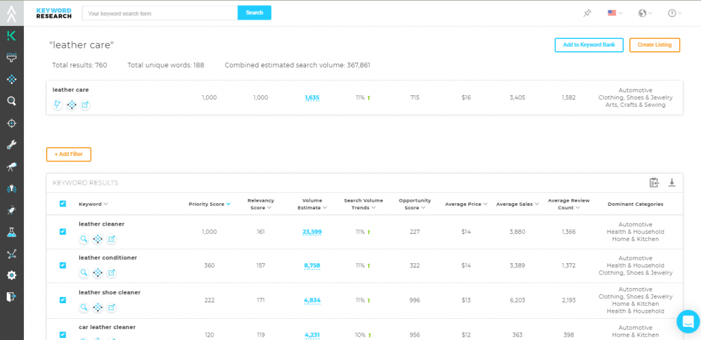This screenshot has width=701, height=340.
Task: Click the leather conditioner keyword text
Action: click(x=107, y=258)
